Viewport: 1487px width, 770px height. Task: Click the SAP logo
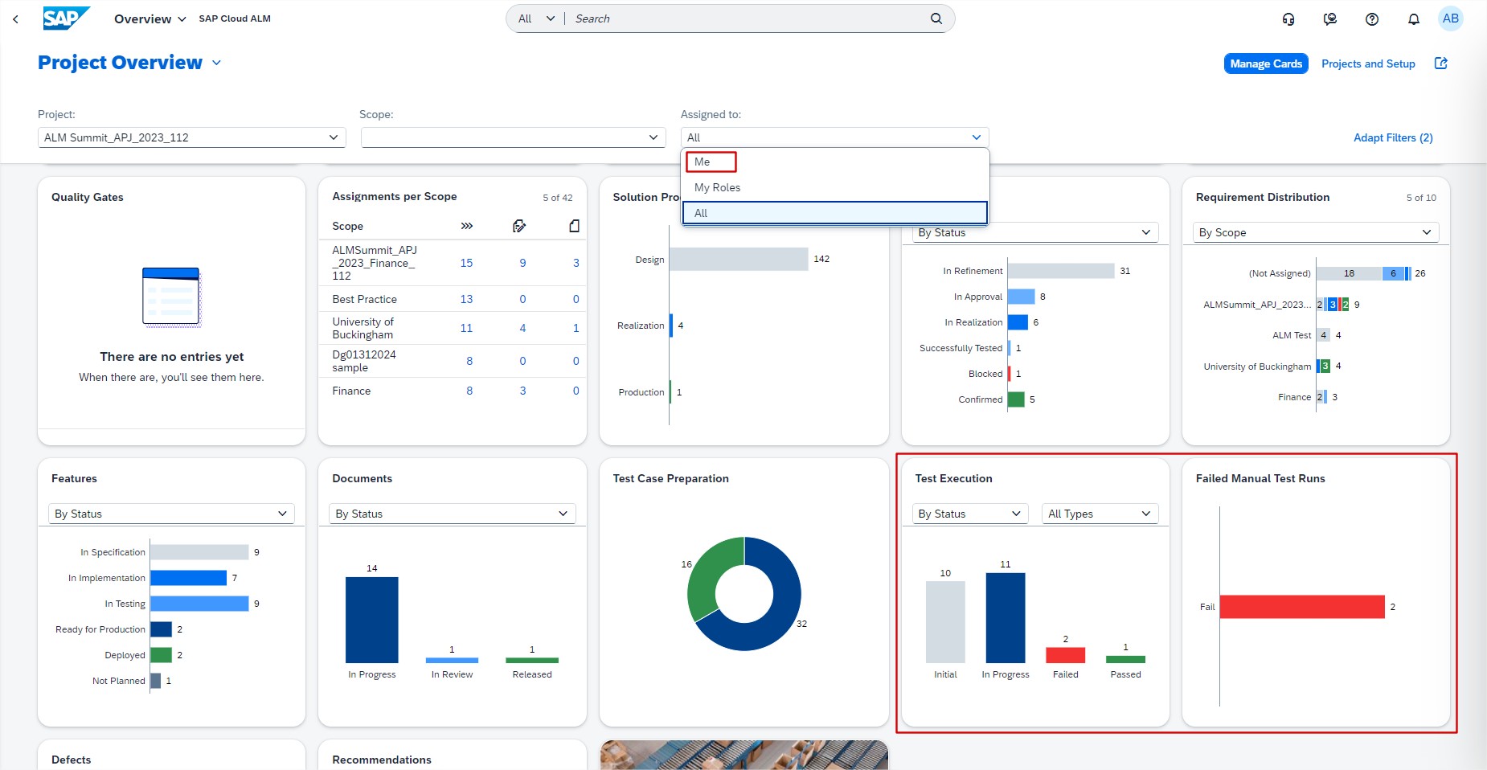click(x=65, y=18)
